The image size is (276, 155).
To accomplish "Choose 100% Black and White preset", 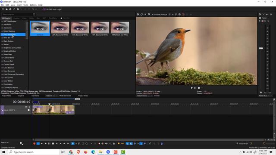I will coord(120,29).
